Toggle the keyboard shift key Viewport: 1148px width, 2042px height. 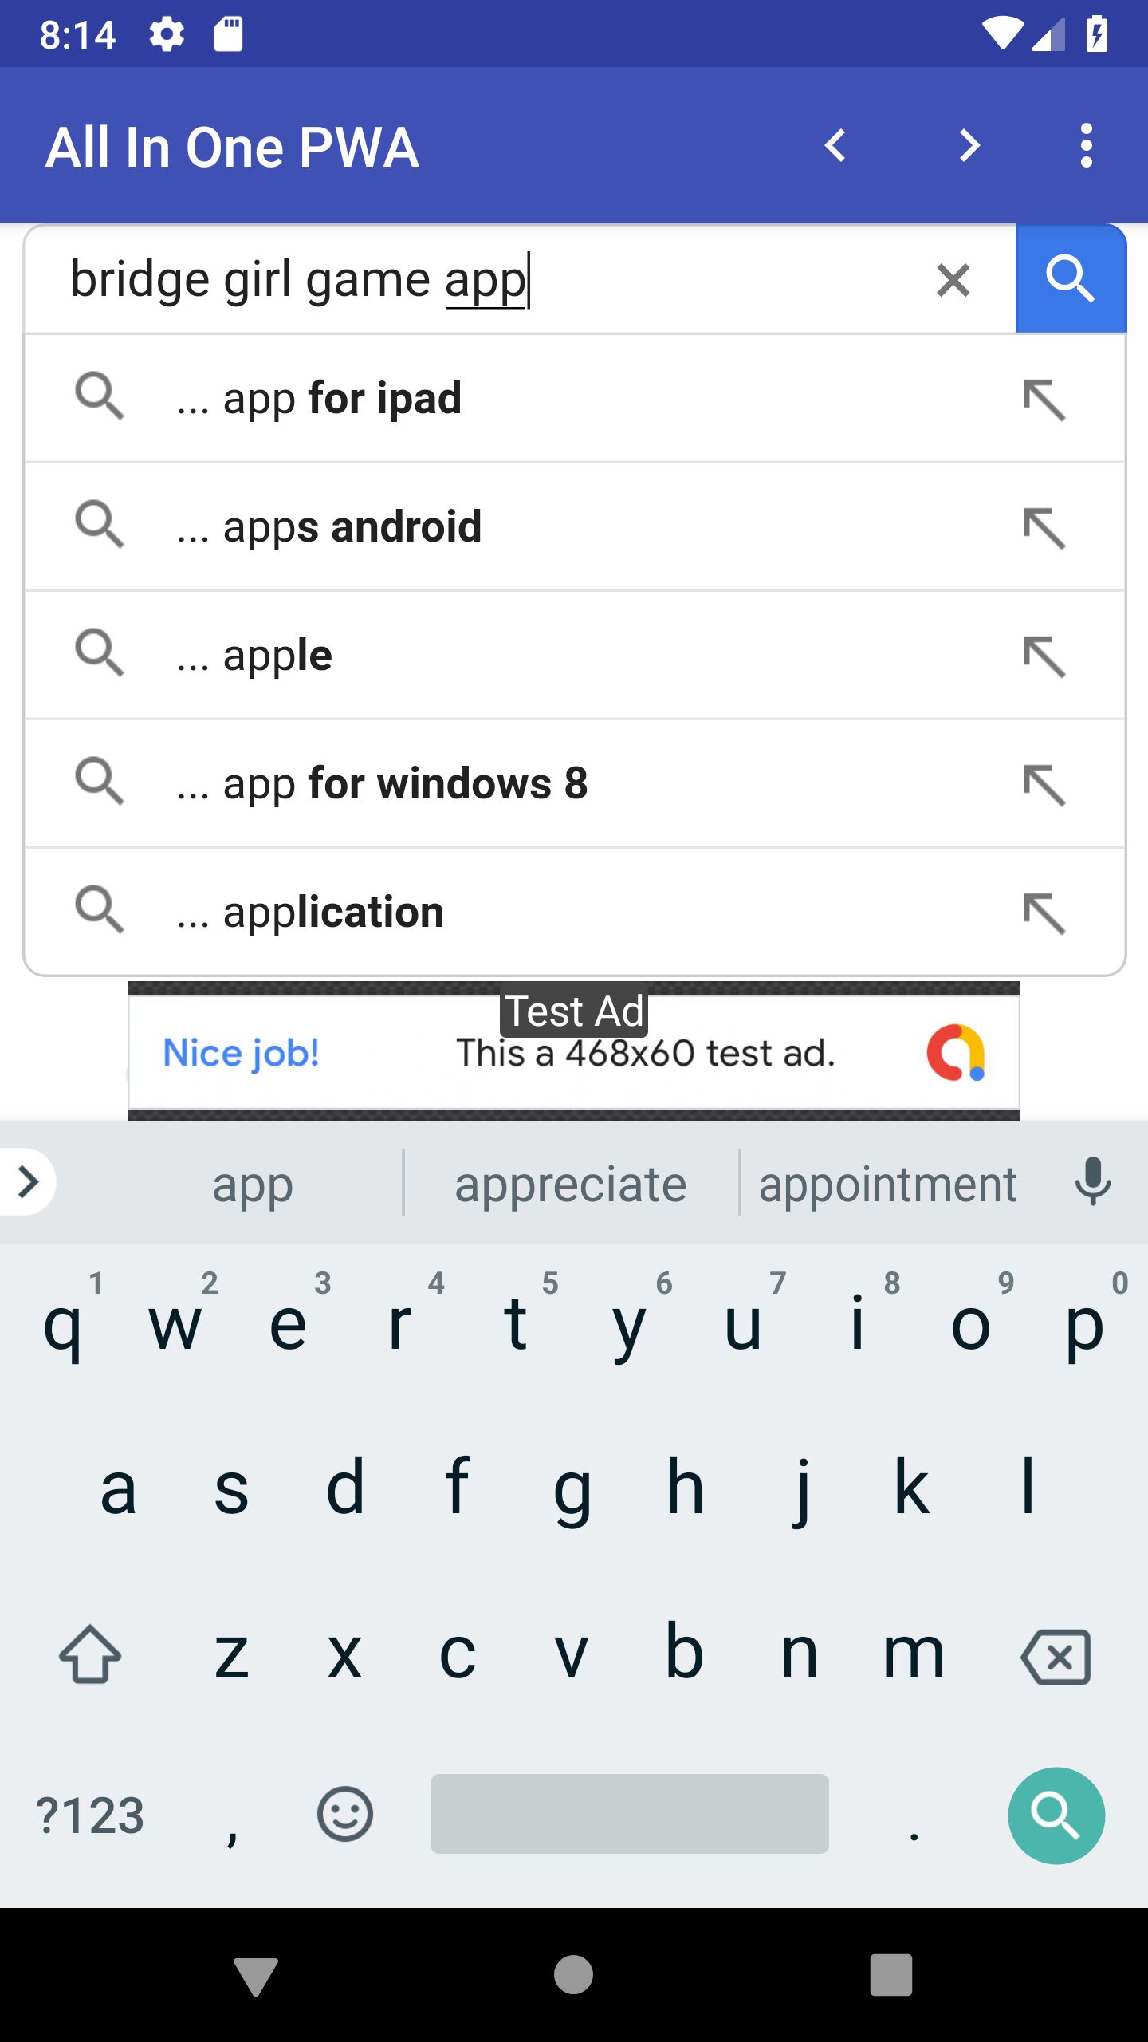pos(90,1654)
